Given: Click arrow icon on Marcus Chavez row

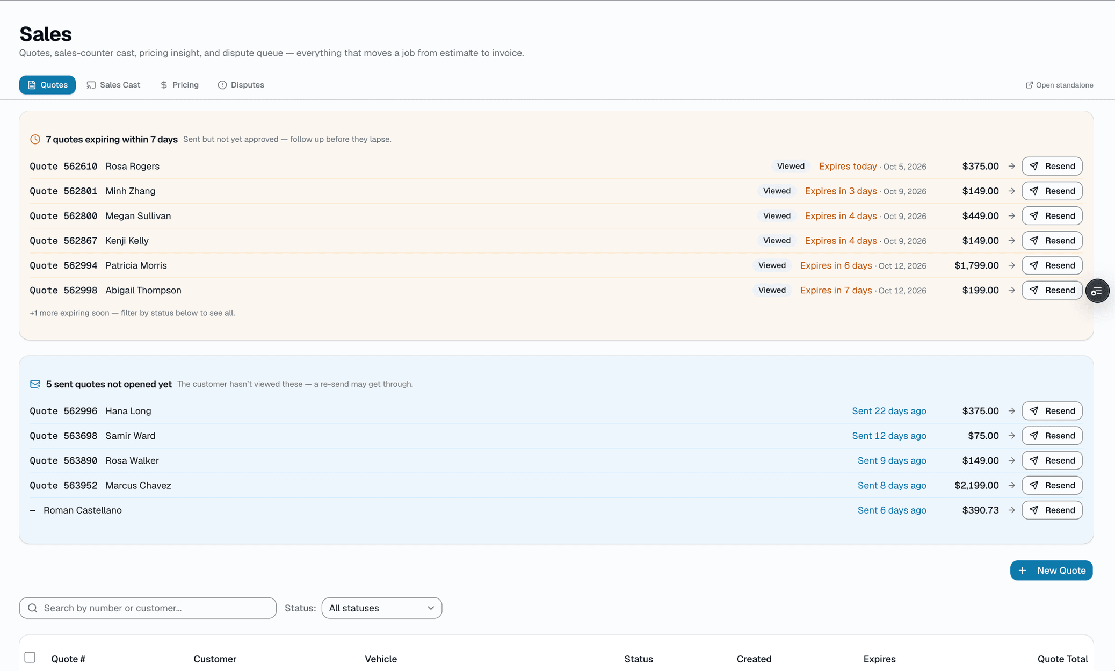Looking at the screenshot, I should pos(1011,485).
